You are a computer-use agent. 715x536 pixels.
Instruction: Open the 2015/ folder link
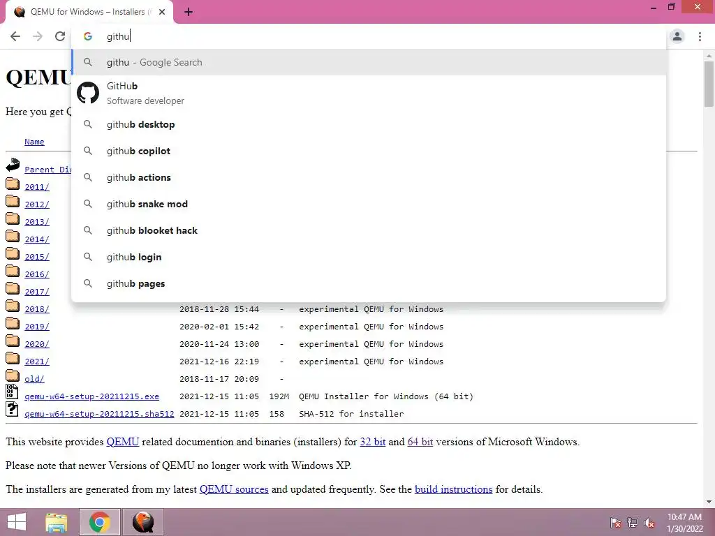click(x=37, y=257)
